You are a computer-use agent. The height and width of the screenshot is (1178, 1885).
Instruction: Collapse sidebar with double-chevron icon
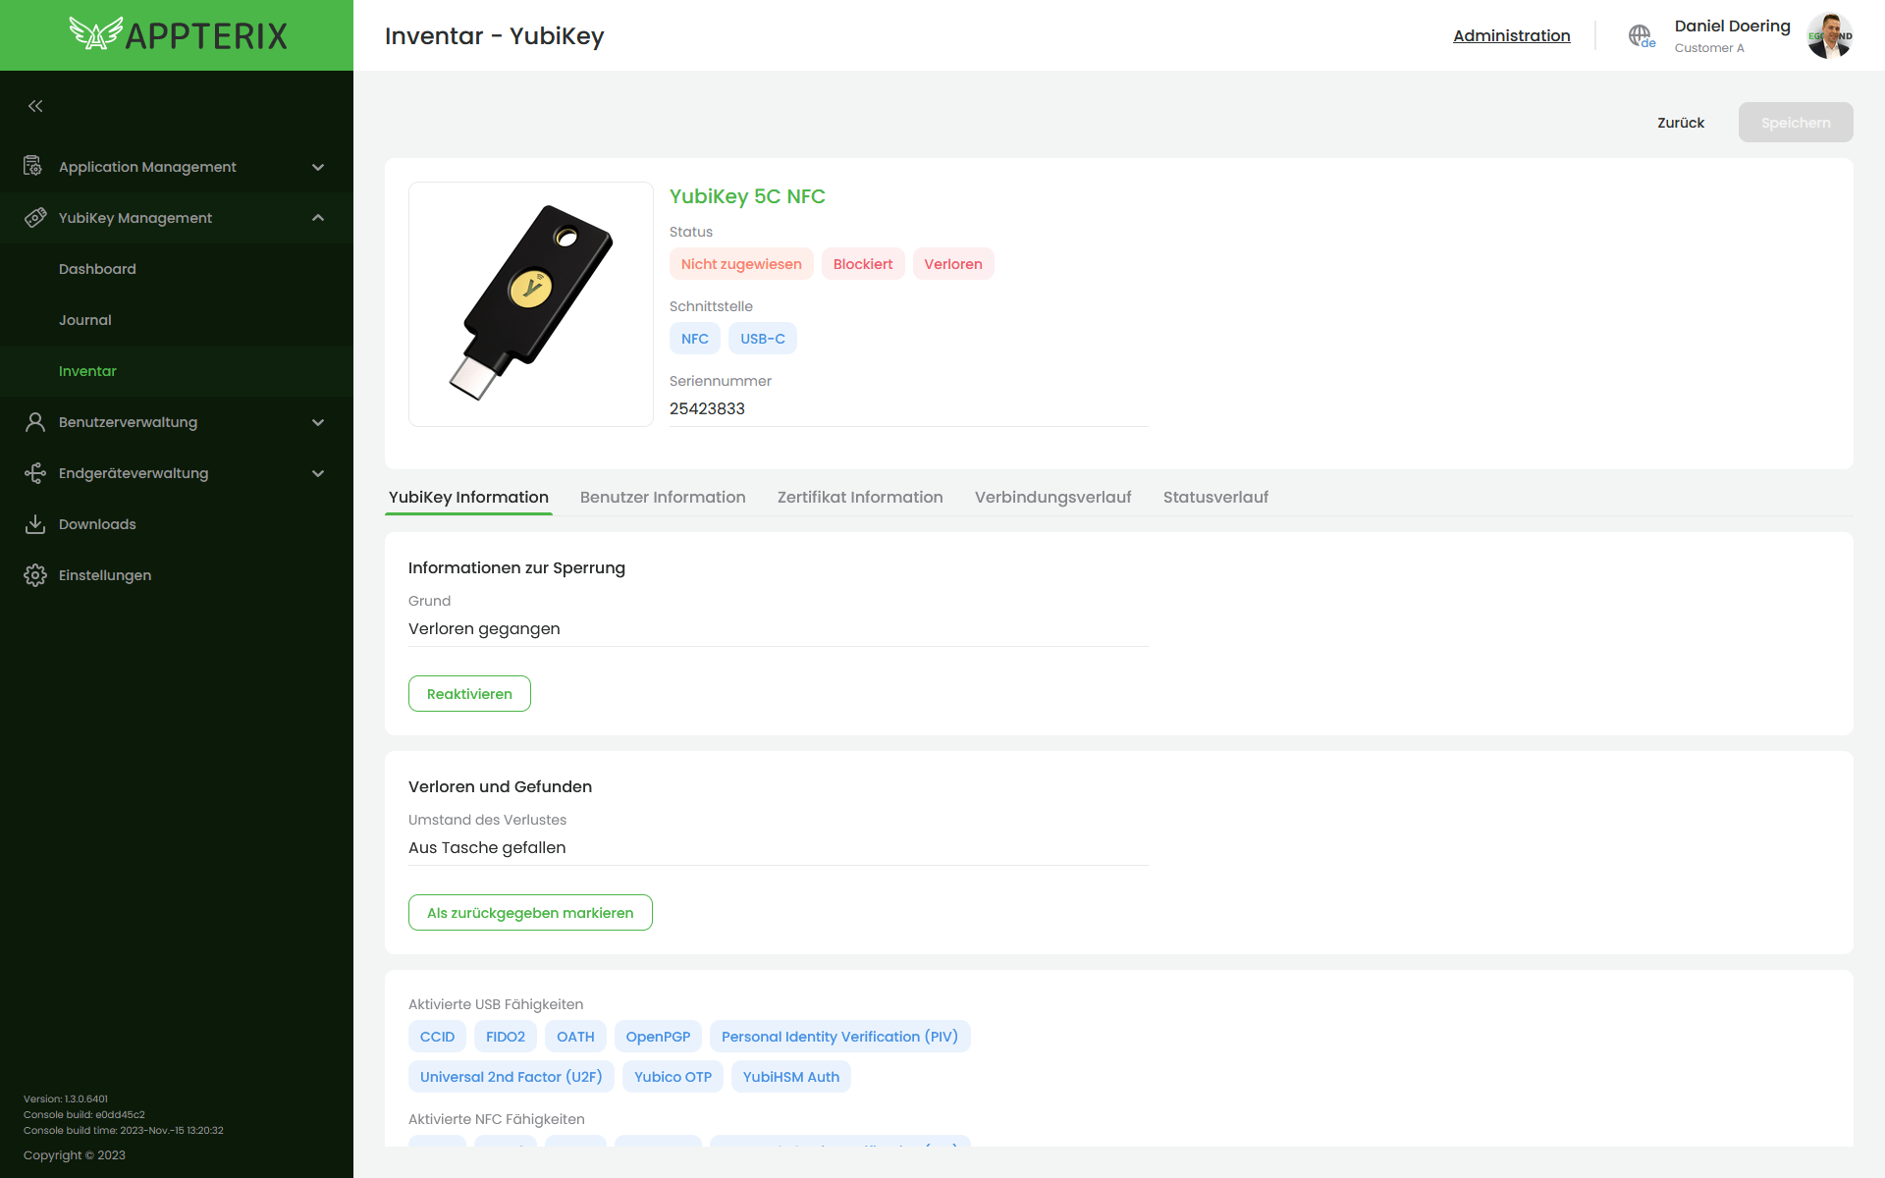[35, 106]
